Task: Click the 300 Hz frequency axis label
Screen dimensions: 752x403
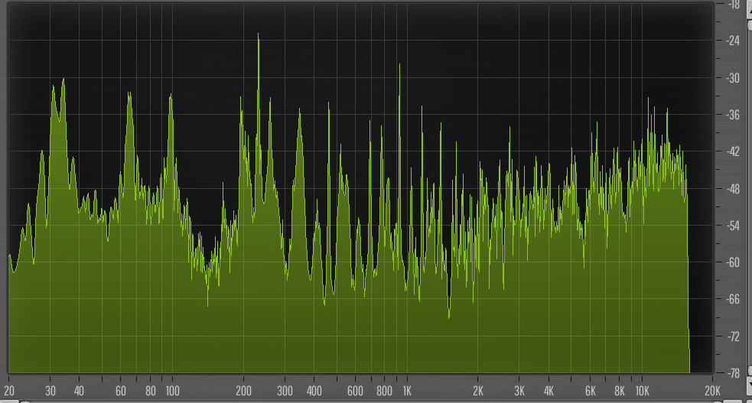Action: coord(285,391)
